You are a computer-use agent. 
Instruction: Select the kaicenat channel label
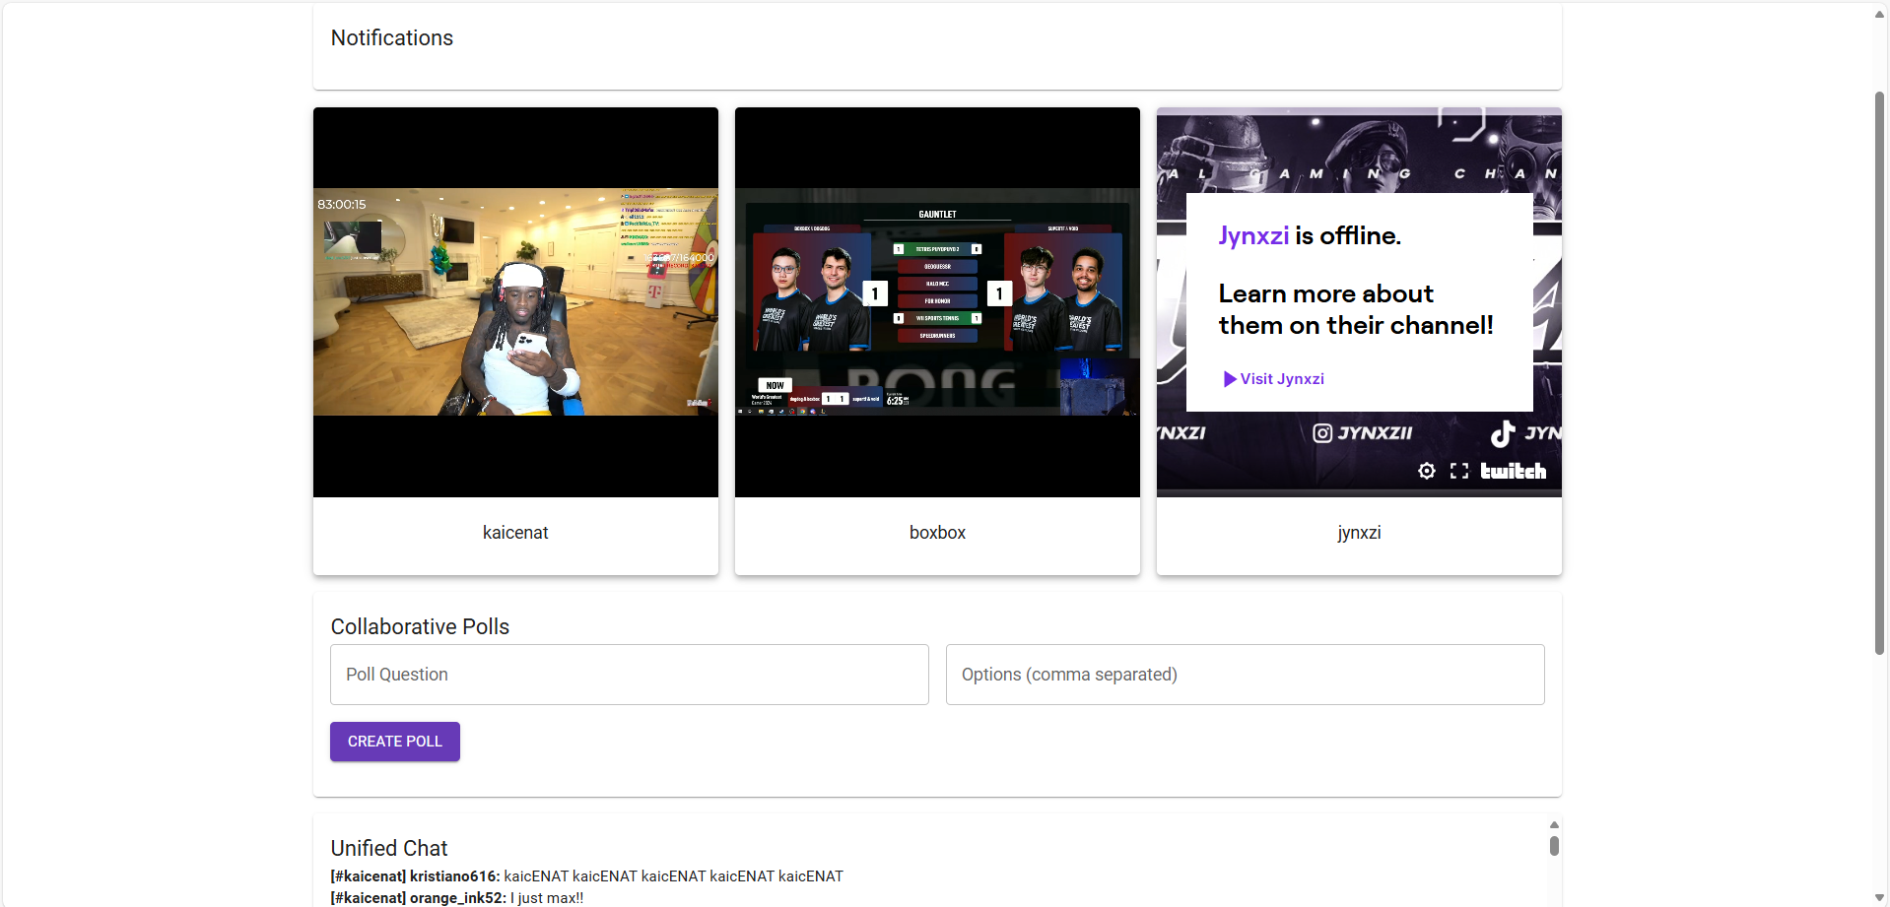click(515, 533)
